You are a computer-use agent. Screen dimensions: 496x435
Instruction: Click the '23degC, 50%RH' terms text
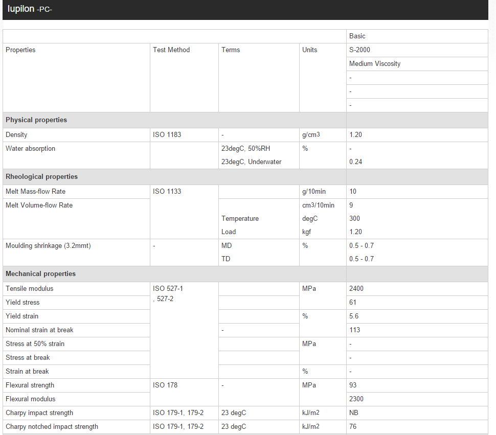pos(245,149)
